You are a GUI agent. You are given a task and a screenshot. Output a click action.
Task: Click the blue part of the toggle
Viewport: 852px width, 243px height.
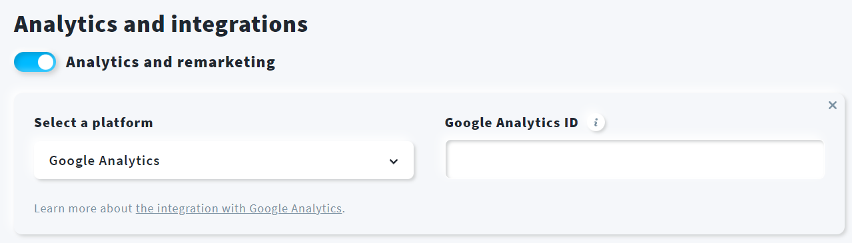(25, 63)
